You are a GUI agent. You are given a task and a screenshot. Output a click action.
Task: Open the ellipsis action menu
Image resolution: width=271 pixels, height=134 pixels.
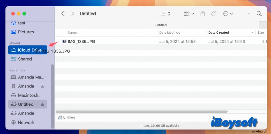[x=228, y=14]
